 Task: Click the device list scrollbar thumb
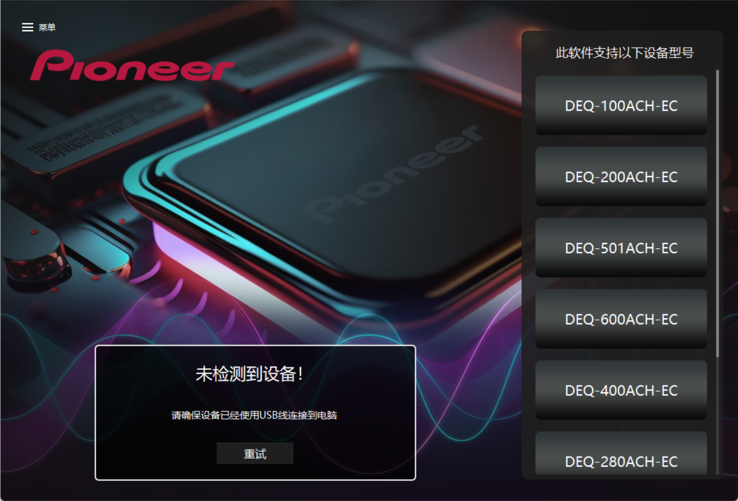(x=718, y=214)
